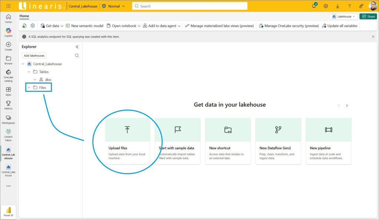Collapse the Explorer pane with double chevron
The image size is (379, 220).
click(77, 47)
